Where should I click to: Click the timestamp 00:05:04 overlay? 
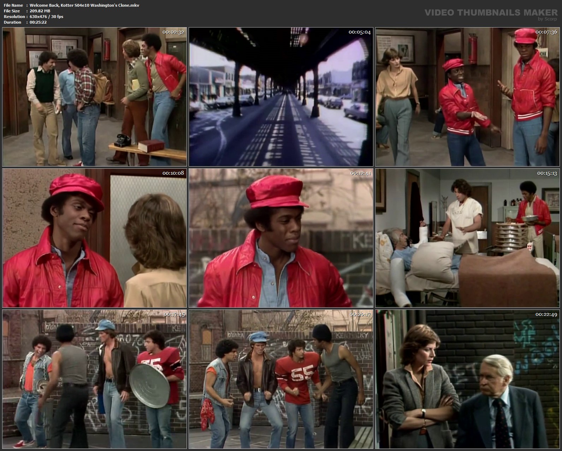pyautogui.click(x=360, y=32)
